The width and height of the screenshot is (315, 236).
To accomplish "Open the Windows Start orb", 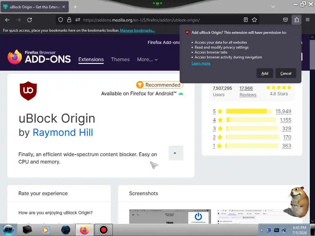I will pos(8,230).
